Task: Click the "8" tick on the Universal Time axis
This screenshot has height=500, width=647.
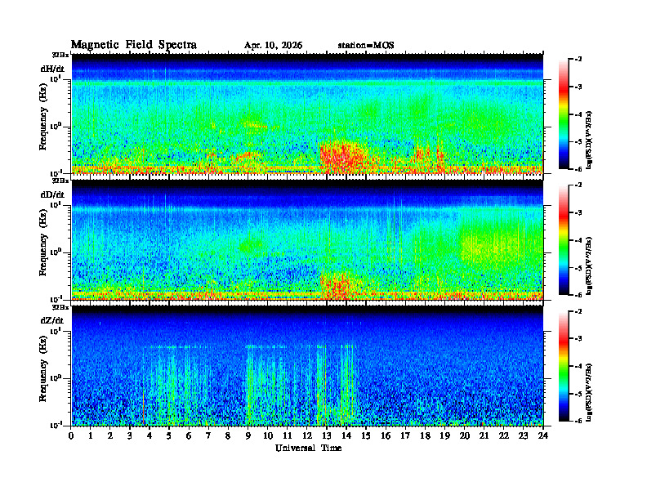Action: click(x=228, y=436)
